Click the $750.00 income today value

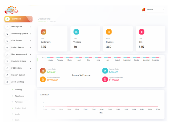pos(51,72)
